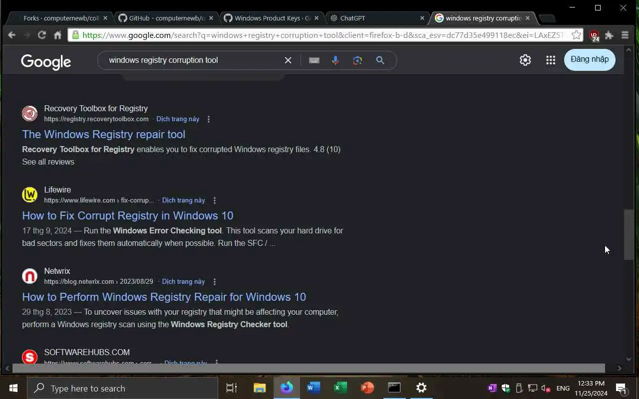Open How to Perform Windows Registry Repair
The image size is (639, 399).
pyautogui.click(x=164, y=297)
